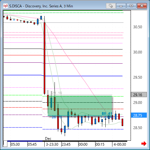This screenshot has width=150, height=150.
Task: Click the S.DISCA chart app icon
Action: [6, 6]
